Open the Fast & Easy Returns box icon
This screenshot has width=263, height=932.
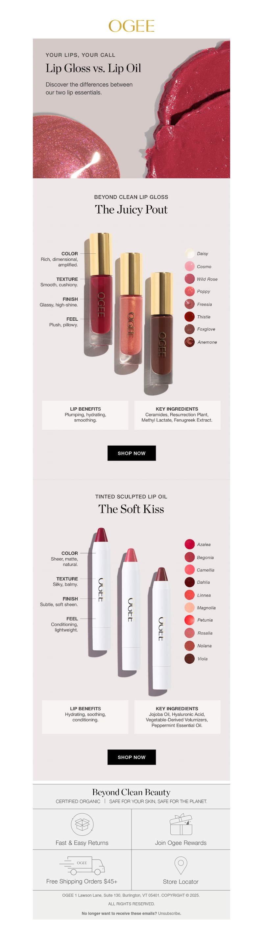[x=82, y=825]
